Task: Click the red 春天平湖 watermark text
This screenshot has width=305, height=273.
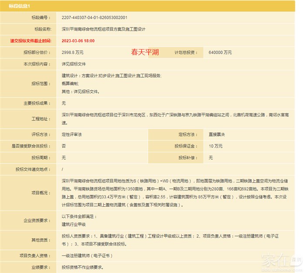Action: (145, 52)
